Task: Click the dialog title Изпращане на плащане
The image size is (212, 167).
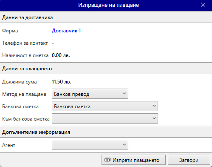Action: (108, 5)
